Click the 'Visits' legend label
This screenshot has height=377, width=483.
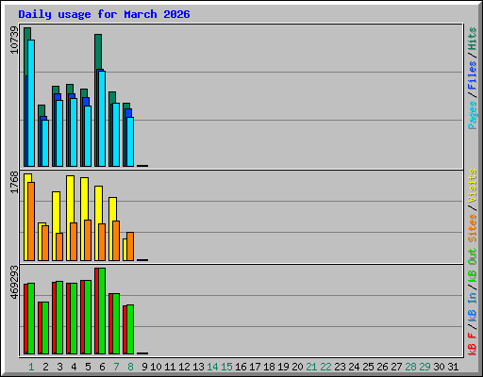click(x=472, y=186)
